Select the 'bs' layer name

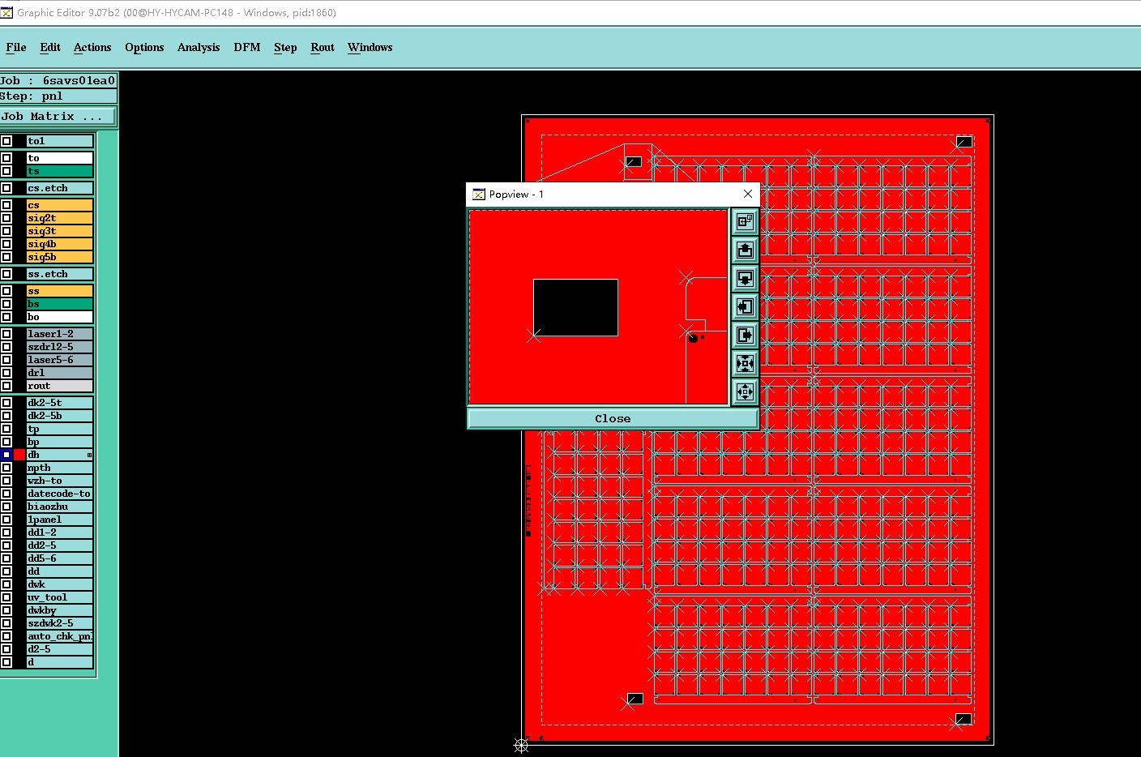(60, 304)
